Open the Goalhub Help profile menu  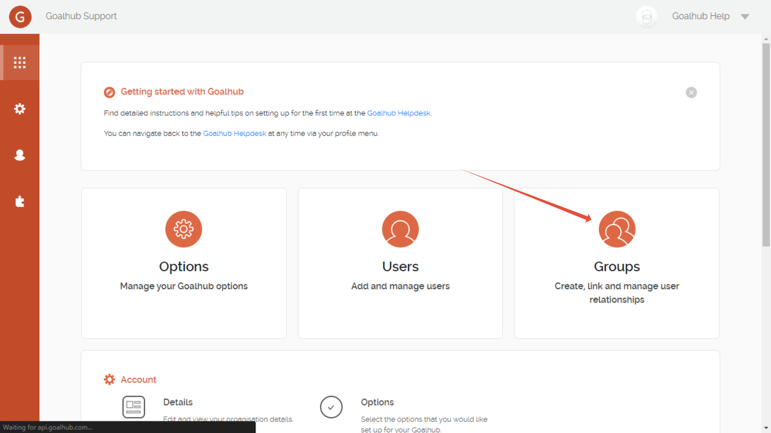pos(700,16)
